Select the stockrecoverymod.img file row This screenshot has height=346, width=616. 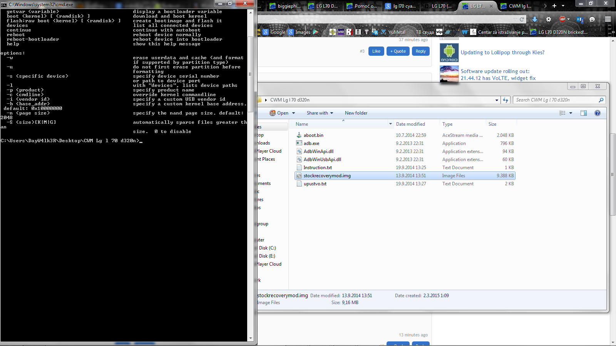tap(405, 176)
